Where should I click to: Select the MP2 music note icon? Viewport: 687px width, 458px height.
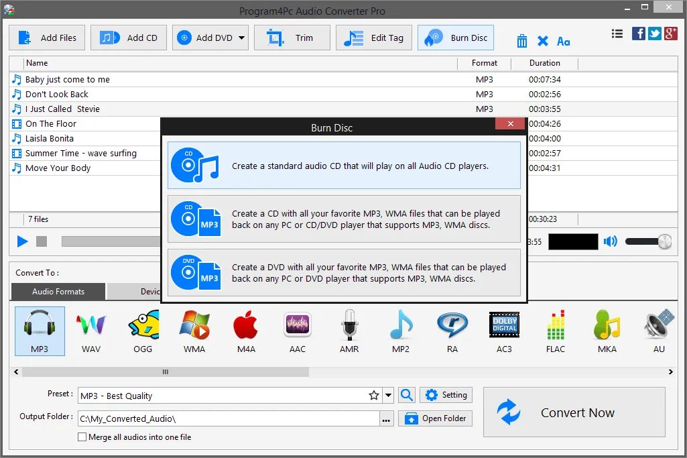[x=401, y=331]
